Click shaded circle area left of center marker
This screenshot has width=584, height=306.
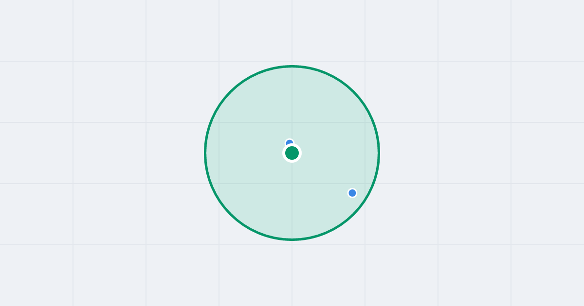click(248, 153)
